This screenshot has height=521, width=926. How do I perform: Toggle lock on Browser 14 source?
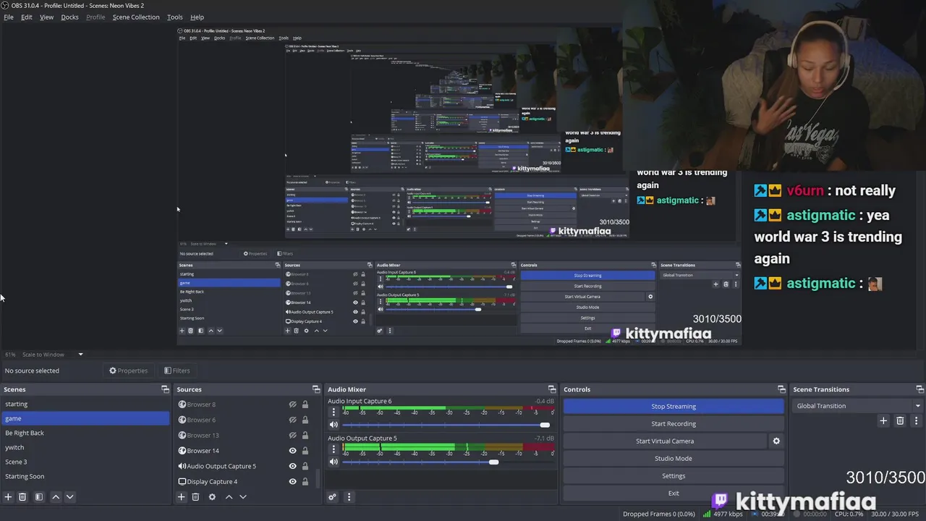pos(305,451)
